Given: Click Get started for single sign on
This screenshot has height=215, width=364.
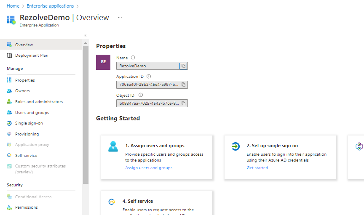Looking at the screenshot, I should 257,168.
